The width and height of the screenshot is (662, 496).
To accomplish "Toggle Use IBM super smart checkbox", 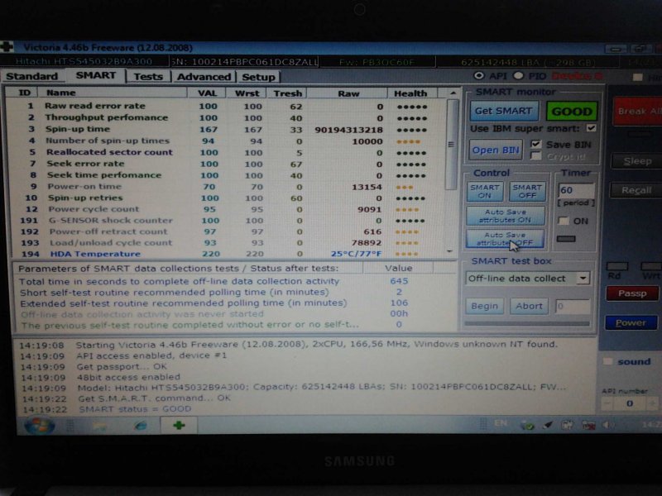I will point(591,129).
